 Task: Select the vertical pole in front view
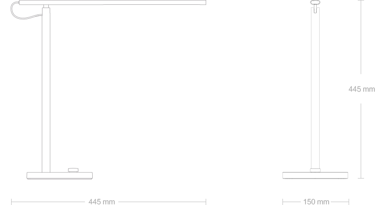(x=315, y=88)
